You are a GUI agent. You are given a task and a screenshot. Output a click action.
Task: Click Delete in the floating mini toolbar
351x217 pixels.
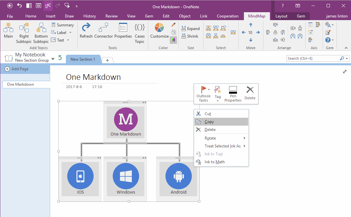click(x=250, y=93)
